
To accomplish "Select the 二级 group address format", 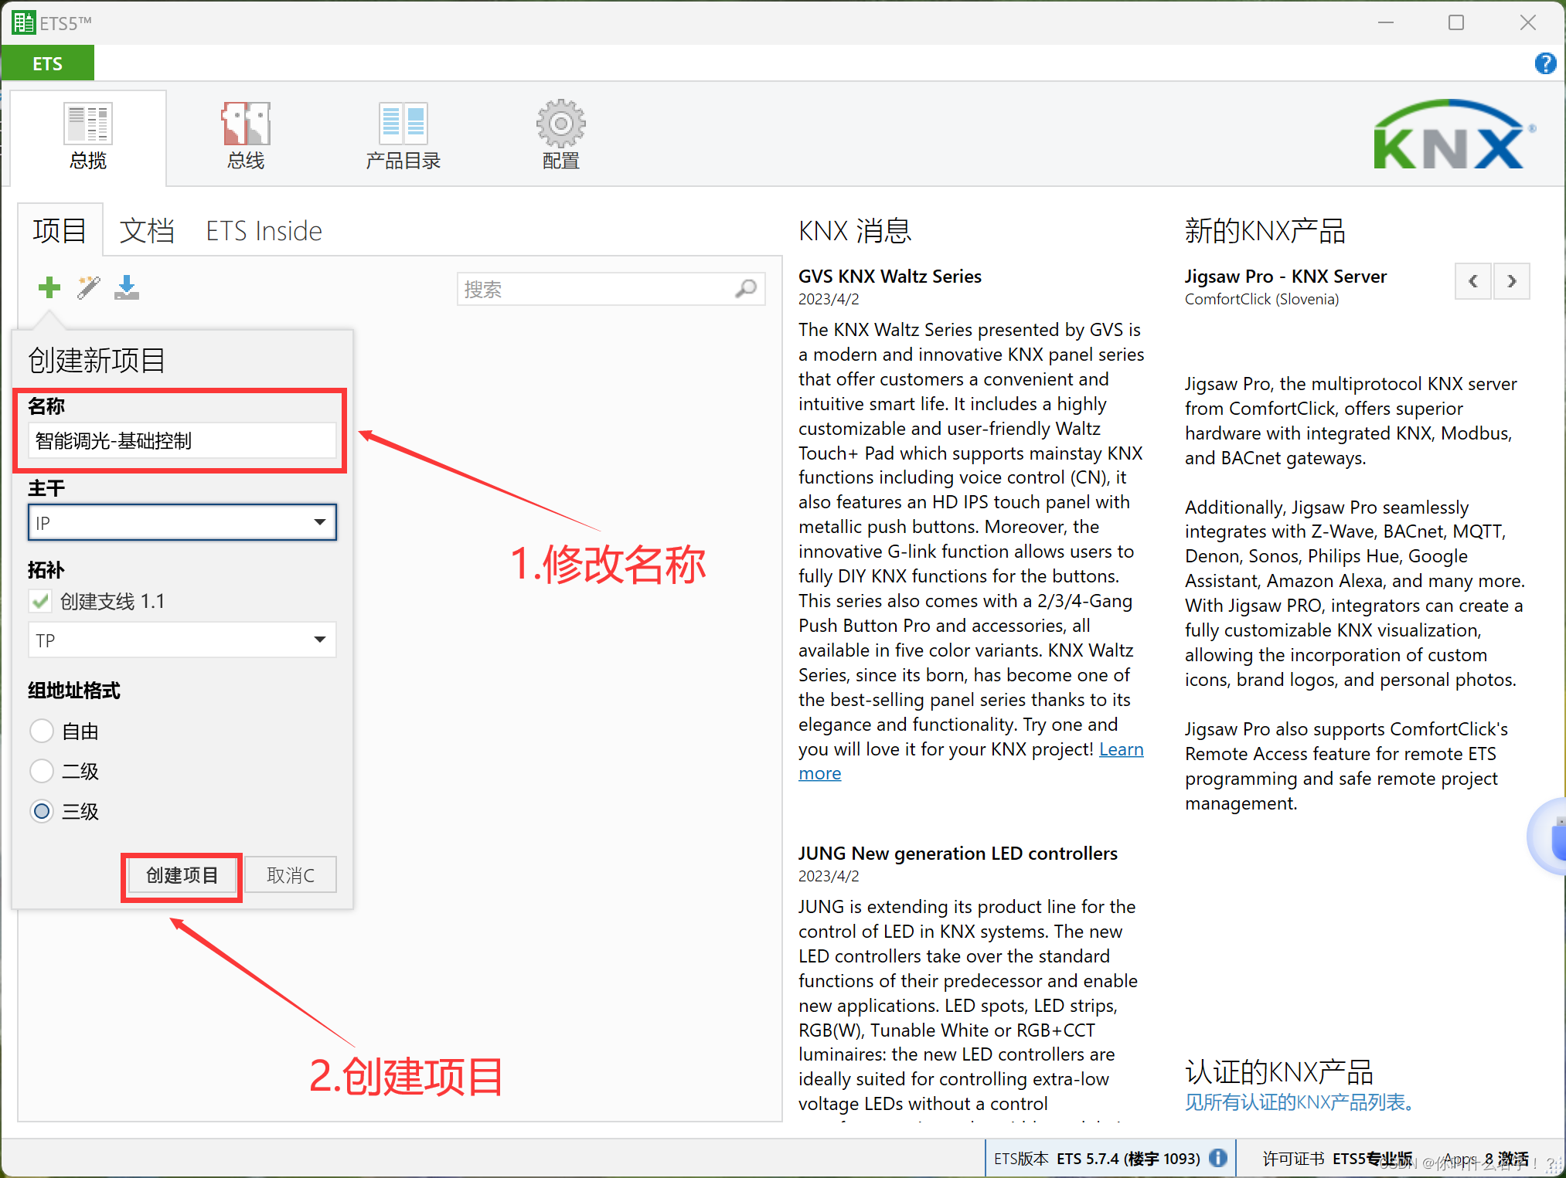I will coord(42,771).
